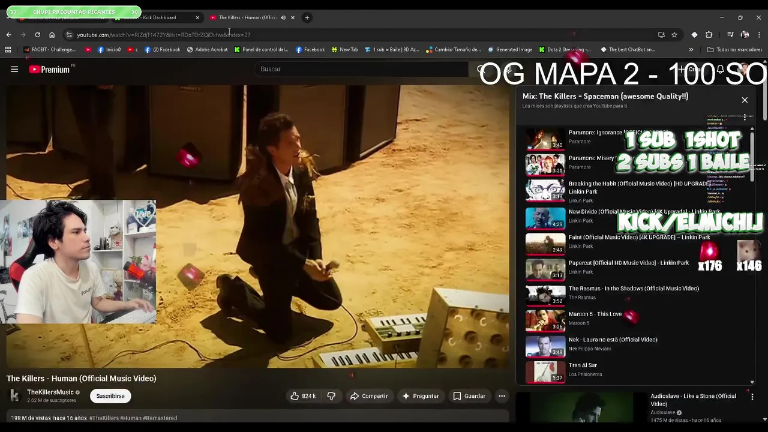Bookmark this page with star icon
Screen dimensions: 768x432
click(674, 35)
